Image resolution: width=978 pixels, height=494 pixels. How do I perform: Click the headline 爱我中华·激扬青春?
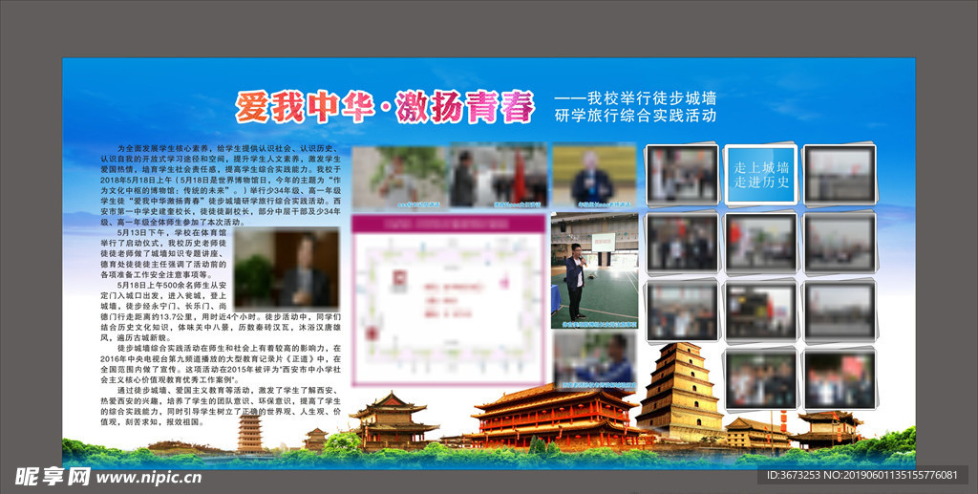tap(385, 107)
